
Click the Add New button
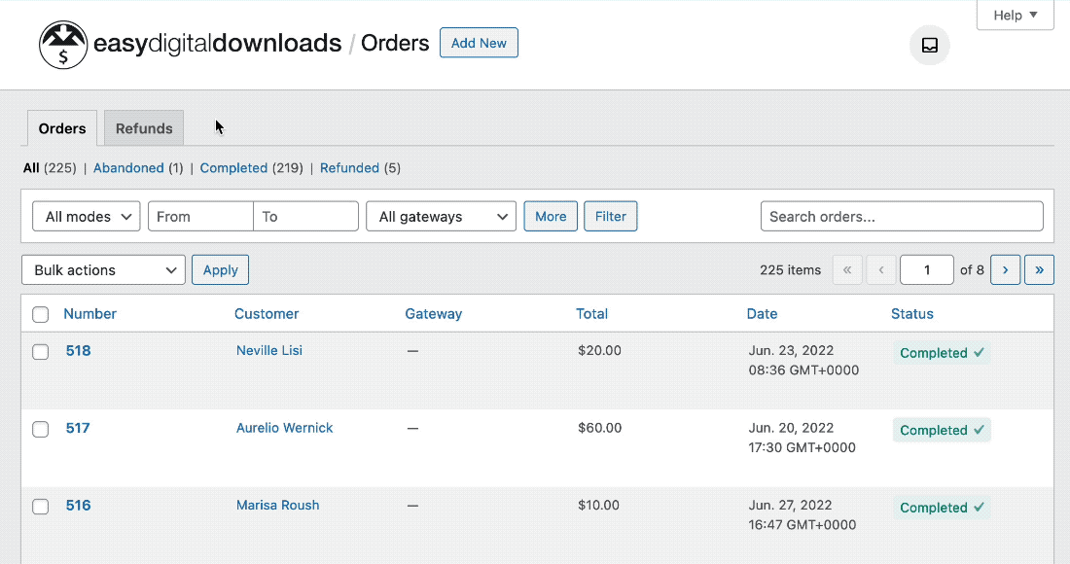point(479,43)
